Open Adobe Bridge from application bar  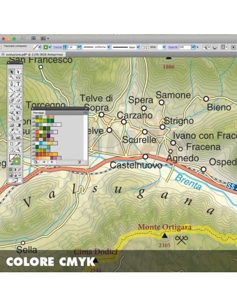(34, 38)
